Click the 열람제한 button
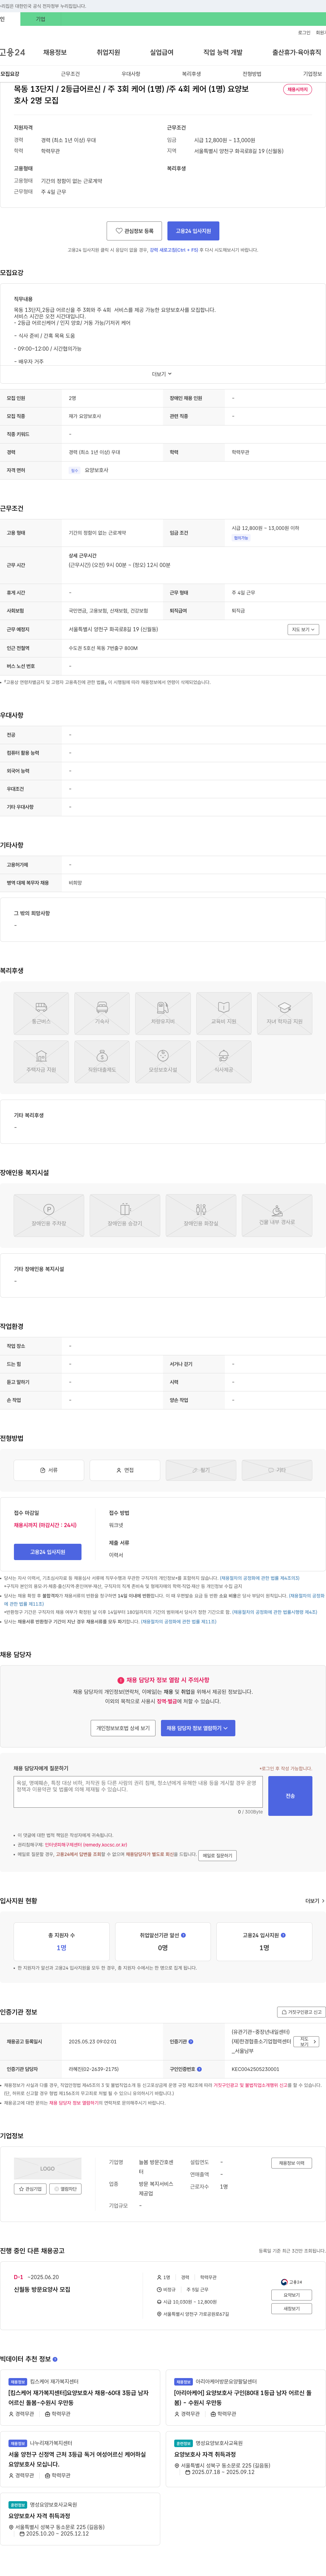 (x=66, y=2189)
